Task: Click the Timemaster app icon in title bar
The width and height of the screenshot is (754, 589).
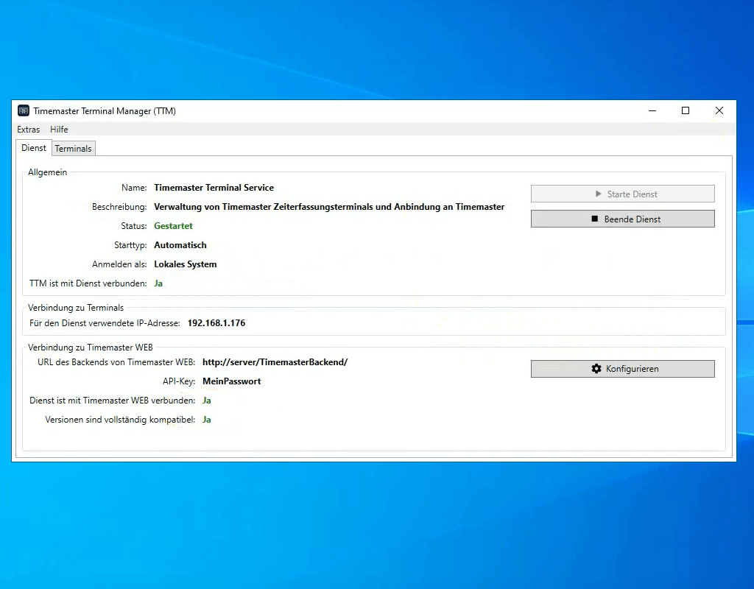Action: point(24,111)
